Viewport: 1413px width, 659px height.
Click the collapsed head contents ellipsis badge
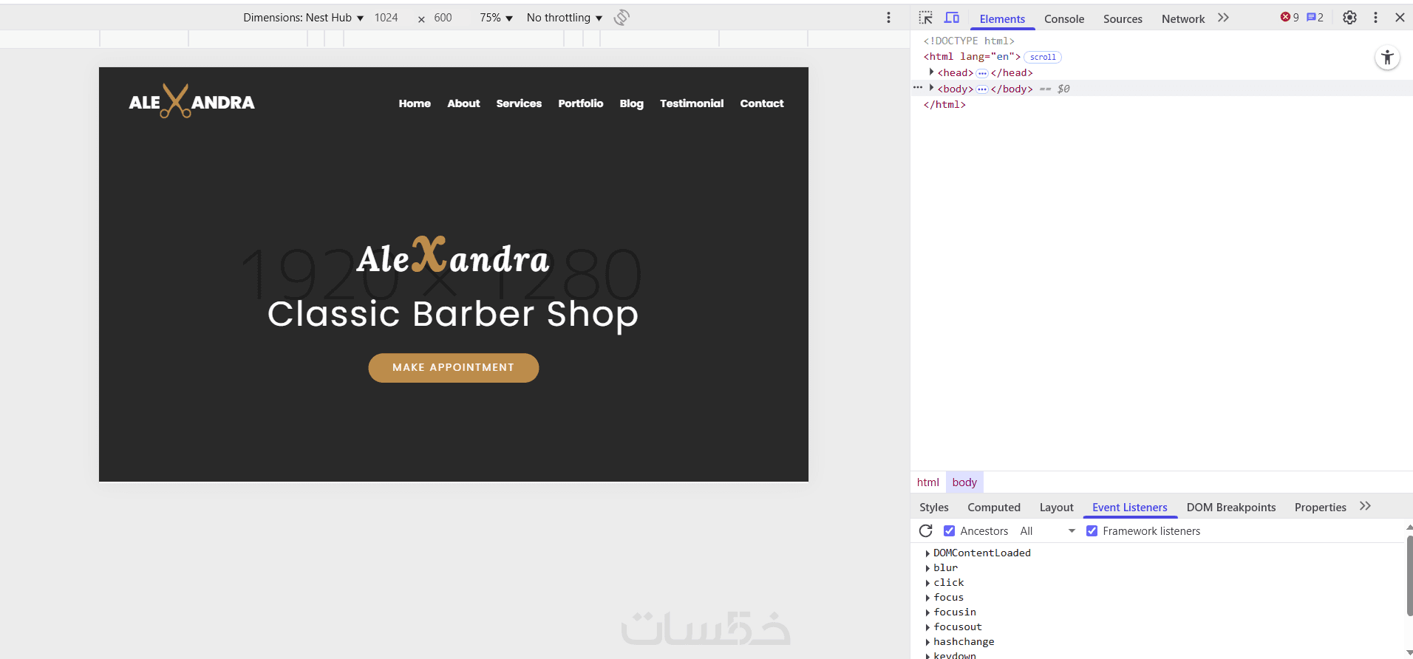click(x=982, y=73)
